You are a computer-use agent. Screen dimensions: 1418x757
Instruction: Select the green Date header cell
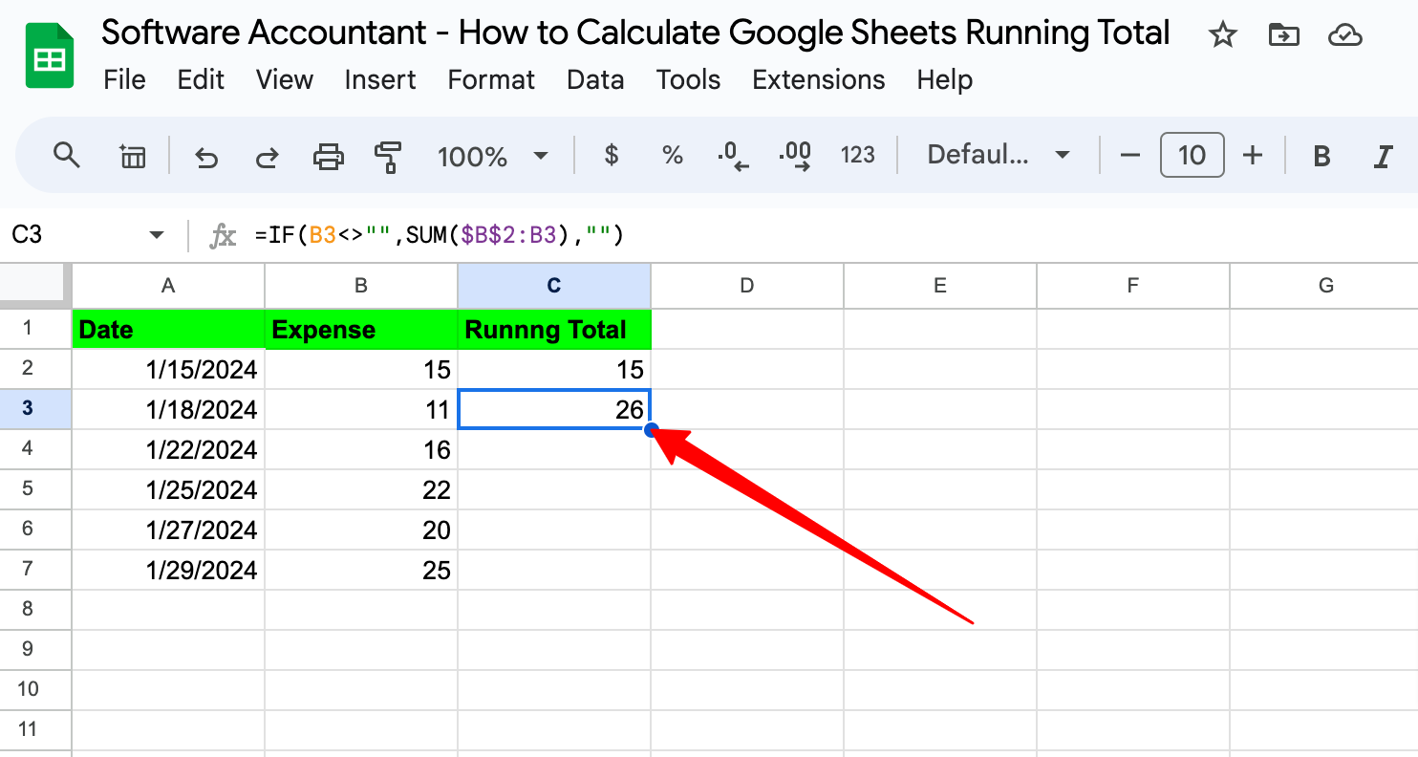pos(168,330)
